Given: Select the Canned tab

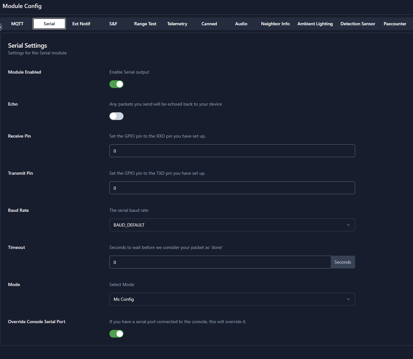Looking at the screenshot, I should pyautogui.click(x=209, y=24).
